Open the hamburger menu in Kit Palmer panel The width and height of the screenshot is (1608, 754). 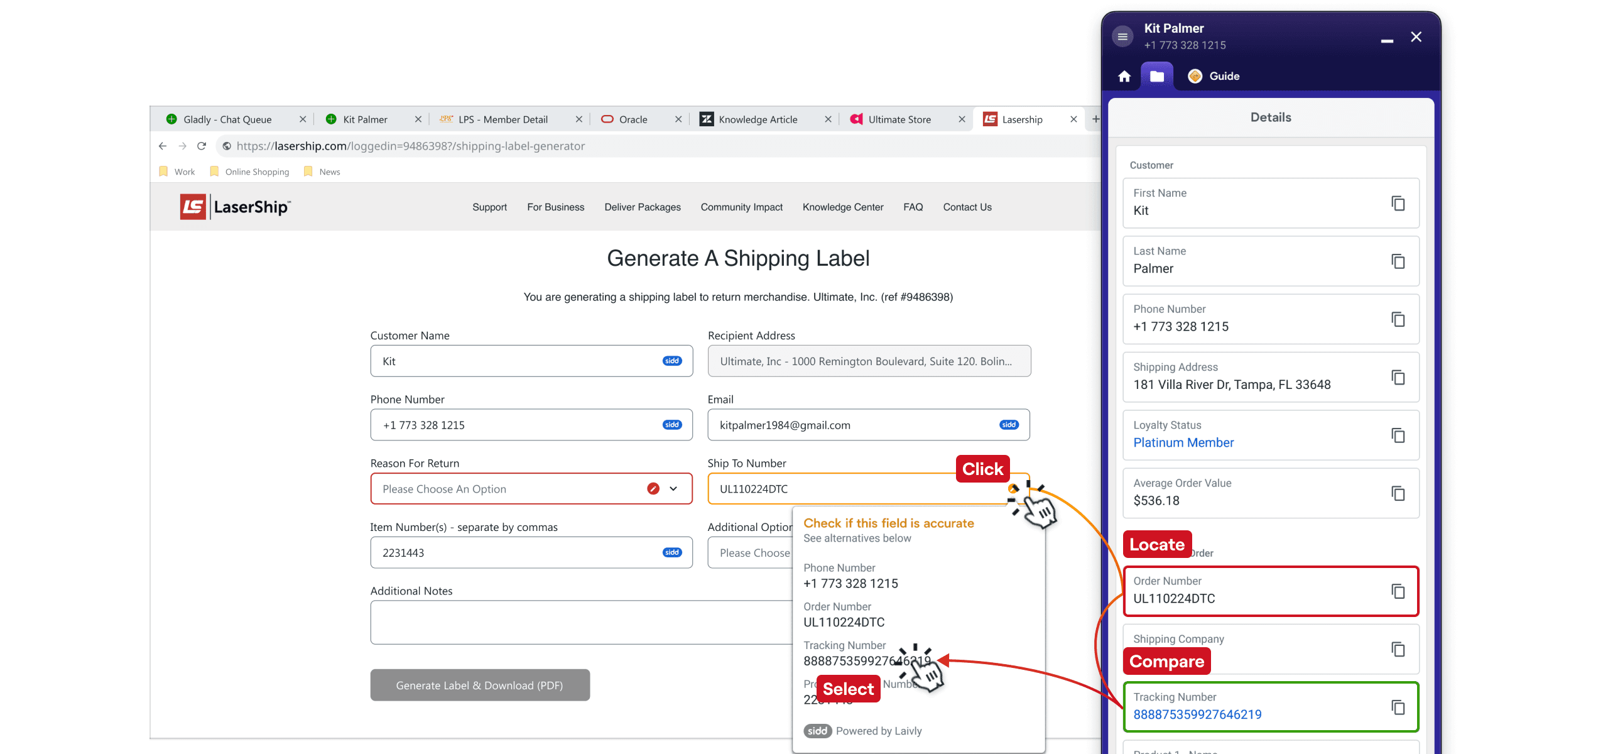click(1122, 36)
